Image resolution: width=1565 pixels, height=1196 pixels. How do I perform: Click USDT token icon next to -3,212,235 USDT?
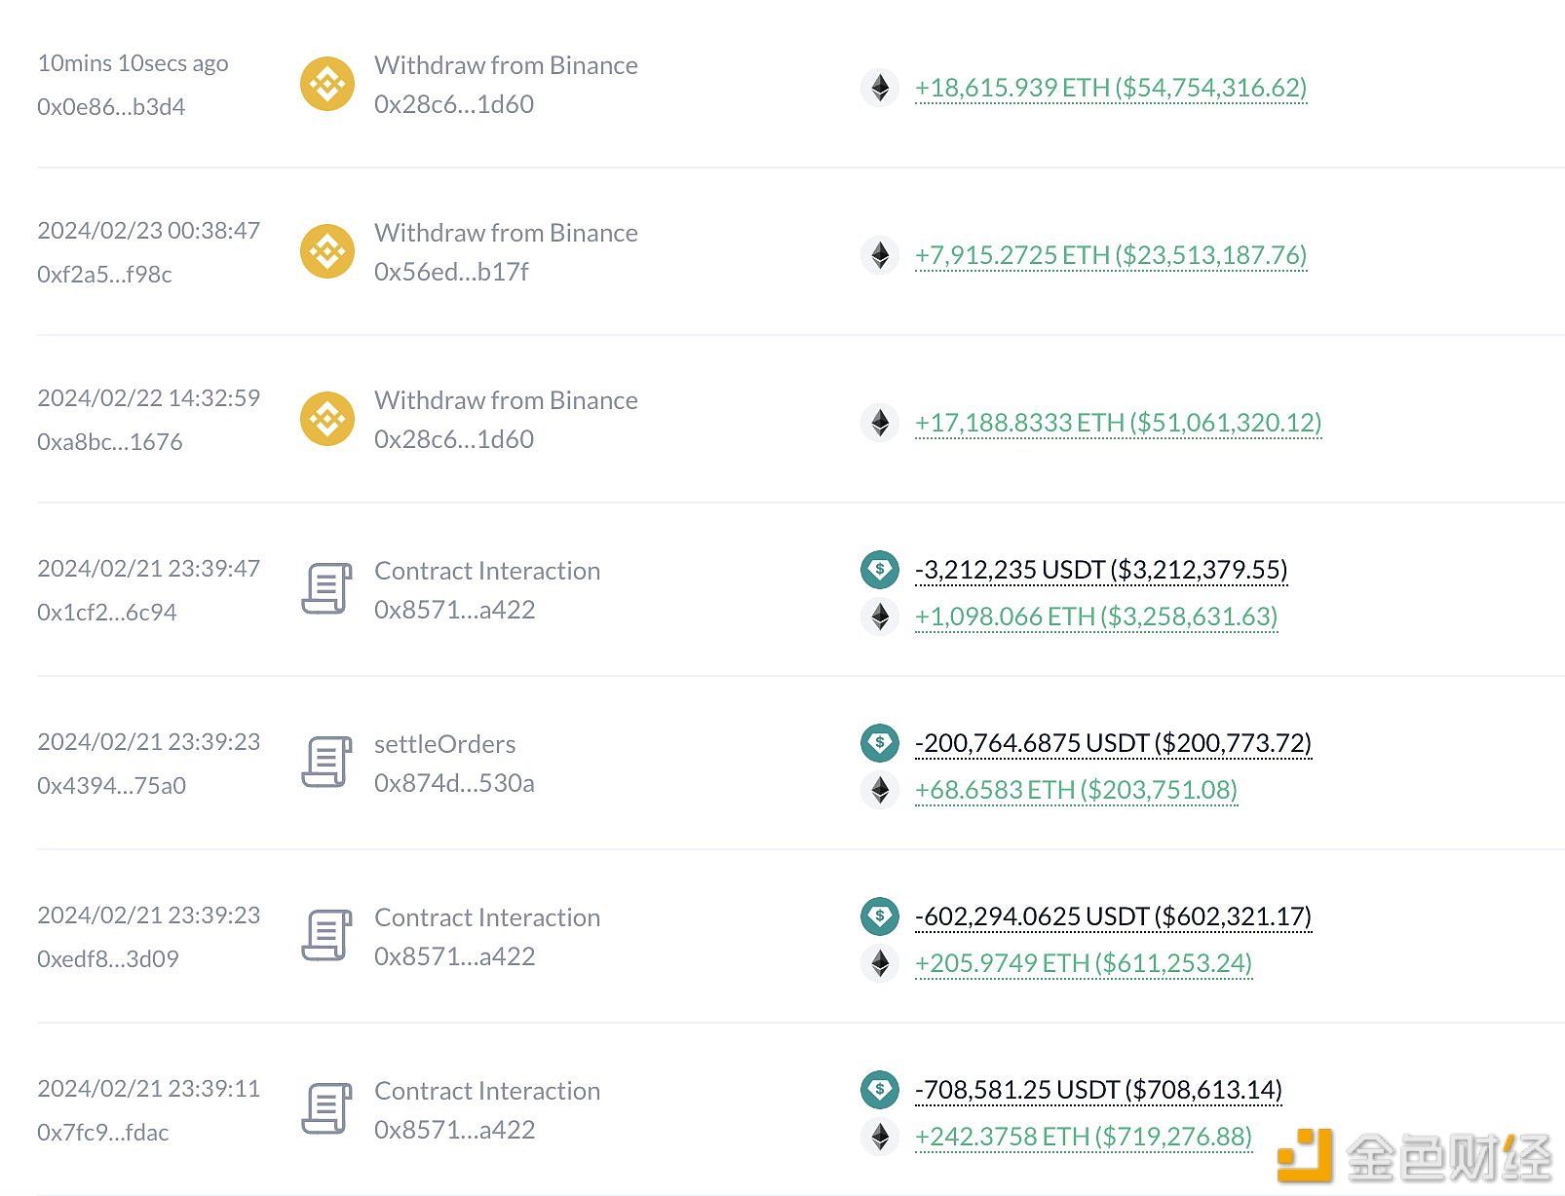pyautogui.click(x=880, y=569)
